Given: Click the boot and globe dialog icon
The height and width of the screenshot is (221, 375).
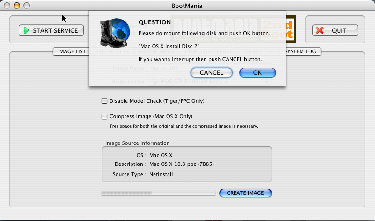Looking at the screenshot, I should 115,33.
